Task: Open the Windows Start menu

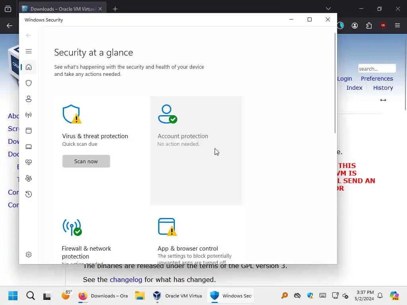Action: [x=13, y=295]
